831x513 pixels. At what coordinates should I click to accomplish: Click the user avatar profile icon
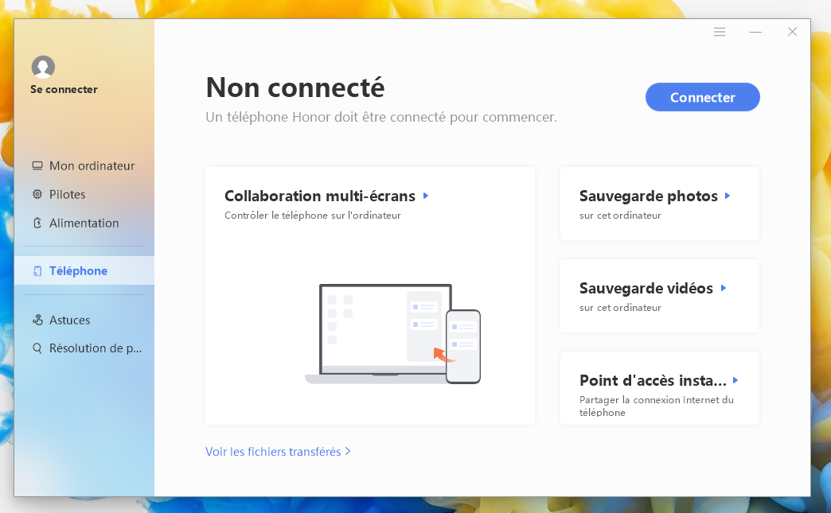pyautogui.click(x=43, y=67)
